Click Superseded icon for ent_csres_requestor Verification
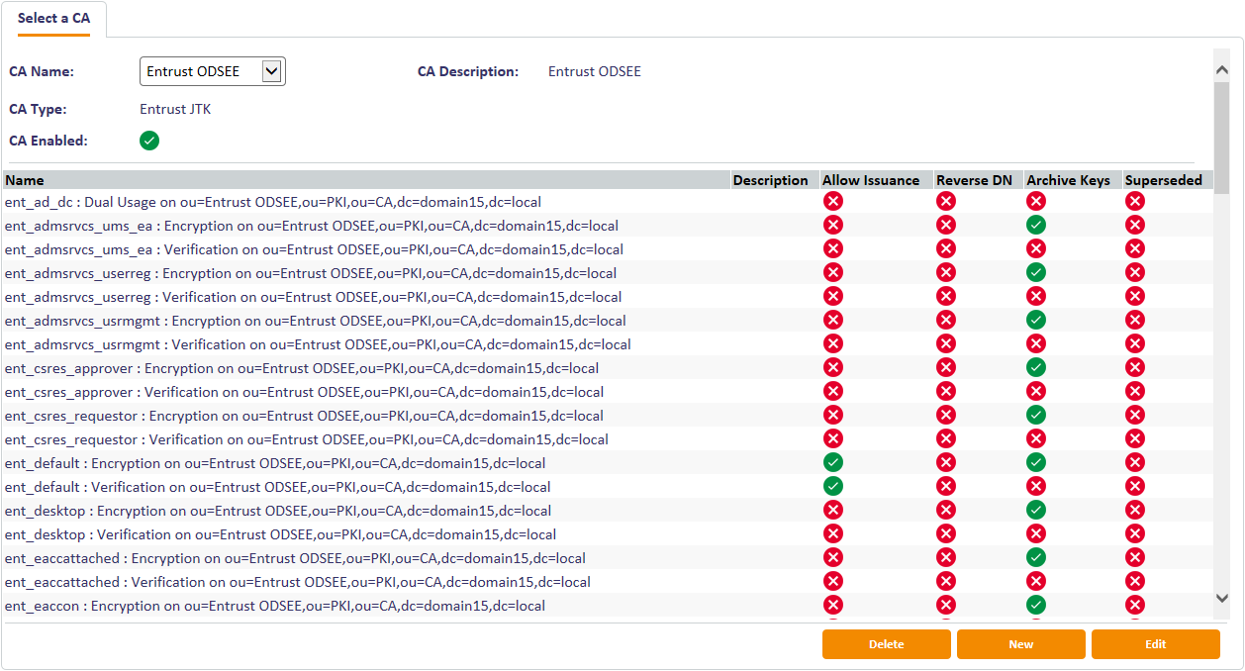Image resolution: width=1245 pixels, height=671 pixels. pyautogui.click(x=1135, y=438)
